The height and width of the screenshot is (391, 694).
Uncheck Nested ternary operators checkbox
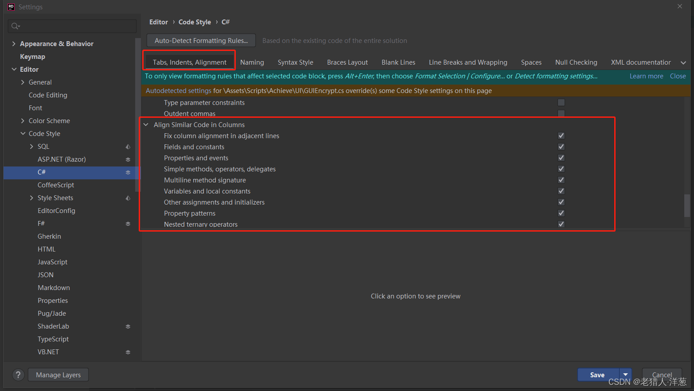(x=561, y=224)
